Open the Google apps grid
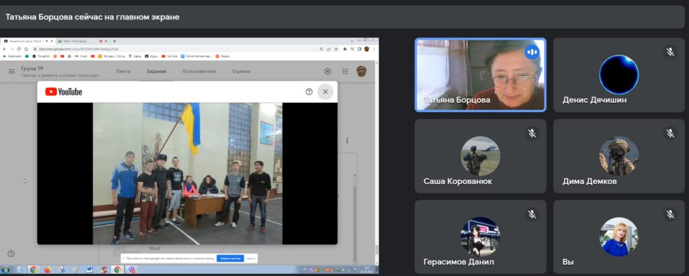The image size is (689, 276). point(345,71)
